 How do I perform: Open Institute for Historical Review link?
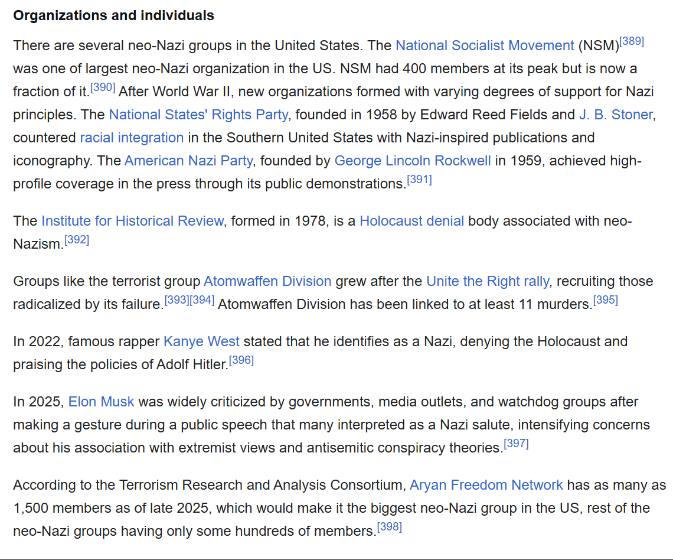coord(132,221)
